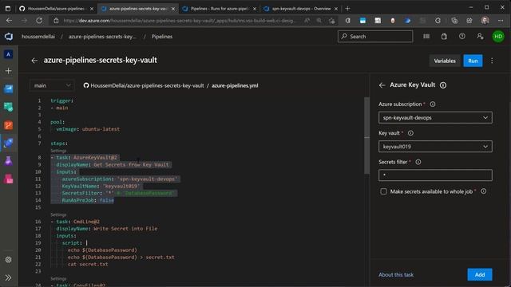Screen dimensions: 511x287
Task: Open Artifacts icon in left sidebar
Action: click(x=9, y=179)
